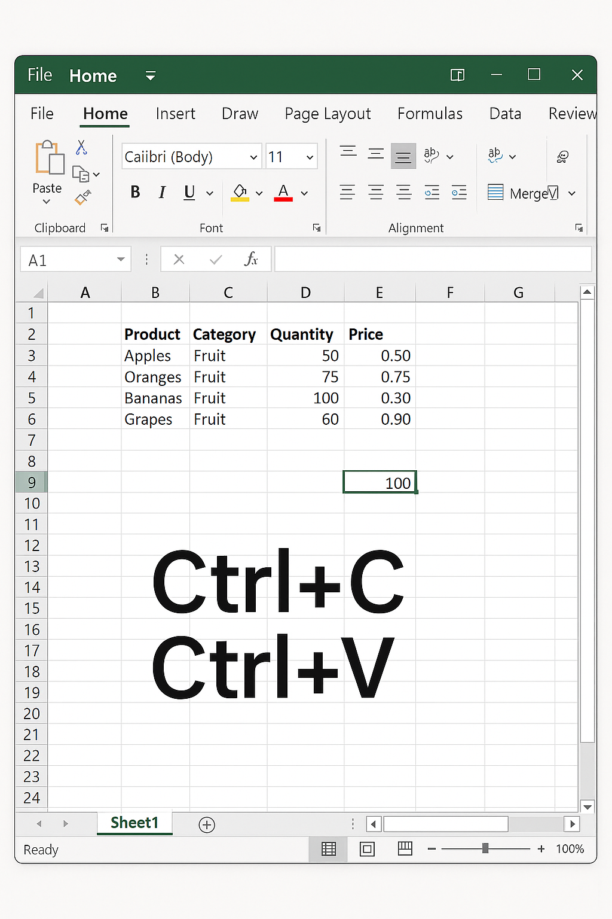The width and height of the screenshot is (612, 919).
Task: Open underline style dropdown arrow
Action: coord(210,193)
